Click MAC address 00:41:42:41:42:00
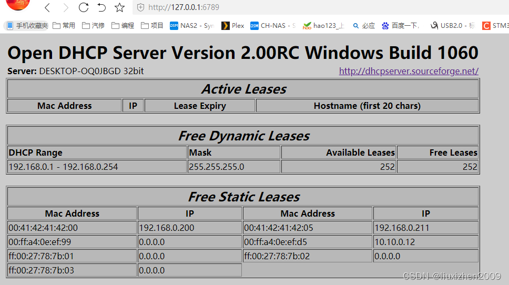This screenshot has width=509, height=285. (72, 228)
